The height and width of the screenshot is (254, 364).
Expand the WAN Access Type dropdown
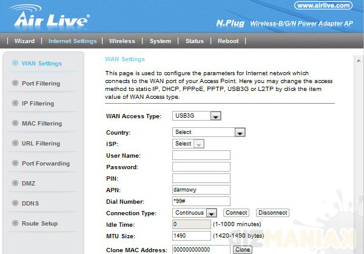[197, 116]
